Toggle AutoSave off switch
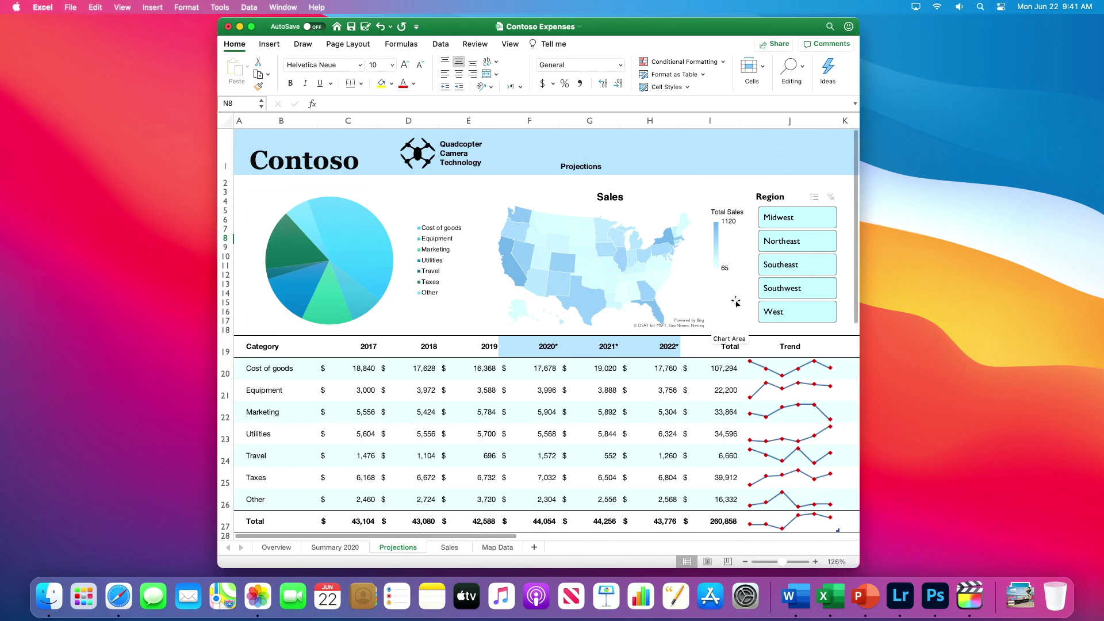 (x=313, y=26)
